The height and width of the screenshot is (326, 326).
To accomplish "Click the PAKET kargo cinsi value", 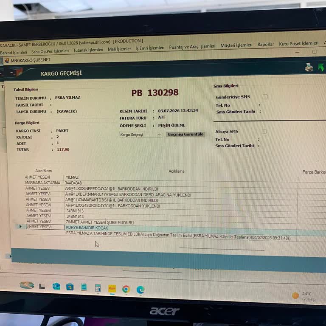I will tap(62, 131).
